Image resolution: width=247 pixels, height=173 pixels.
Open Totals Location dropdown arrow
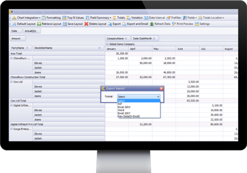tap(223, 18)
